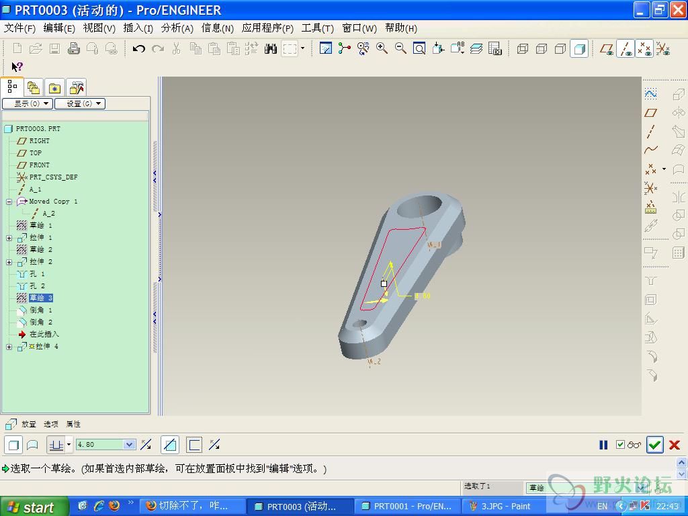Viewport: 688px width, 516px height.
Task: Click the Windows start button
Action: coord(34,507)
